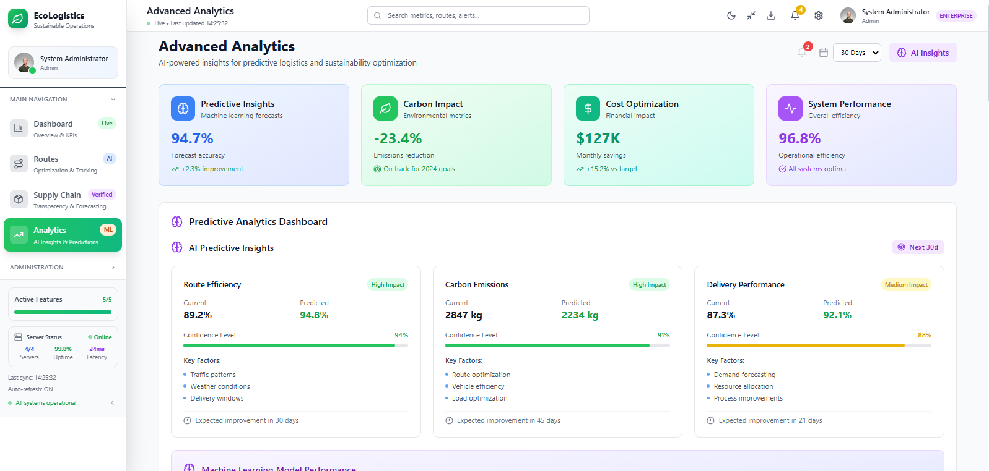
Task: Open Supply Chain navigation item
Action: [63, 200]
